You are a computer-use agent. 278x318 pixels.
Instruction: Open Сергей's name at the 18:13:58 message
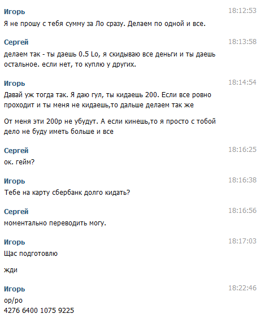tap(16, 42)
